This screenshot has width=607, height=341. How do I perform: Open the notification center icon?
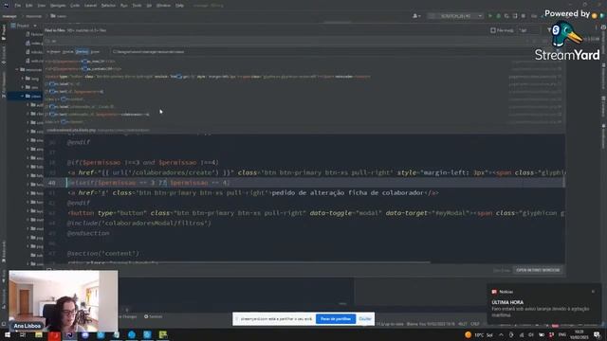click(x=597, y=334)
